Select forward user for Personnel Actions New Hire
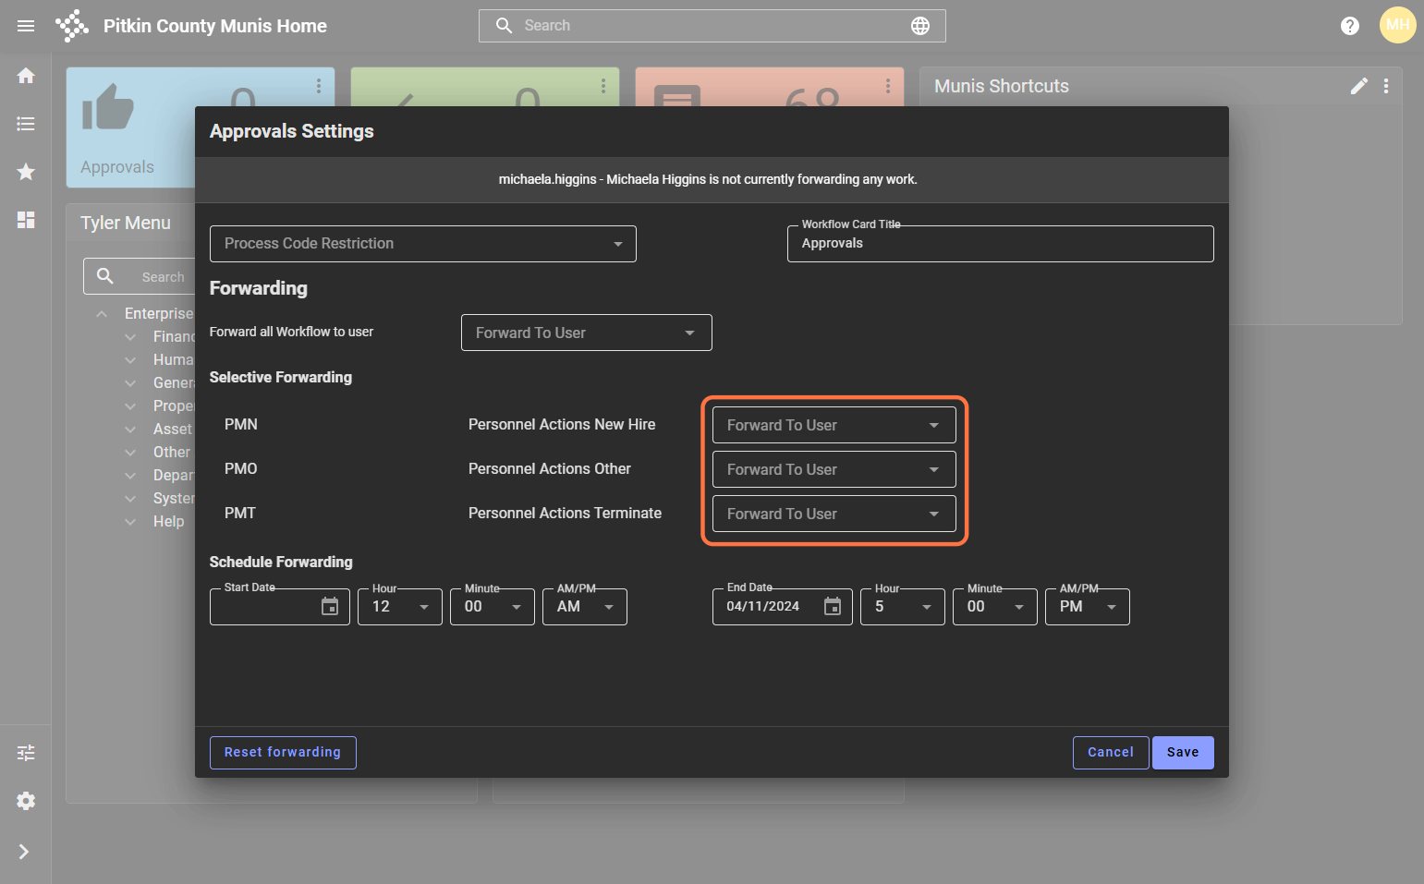1424x884 pixels. pyautogui.click(x=834, y=425)
